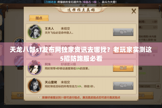
Task: Switch to the 指点 tab
Action: tap(39, 18)
